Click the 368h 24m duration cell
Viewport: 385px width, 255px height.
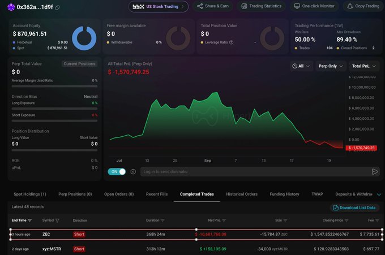(x=156, y=235)
